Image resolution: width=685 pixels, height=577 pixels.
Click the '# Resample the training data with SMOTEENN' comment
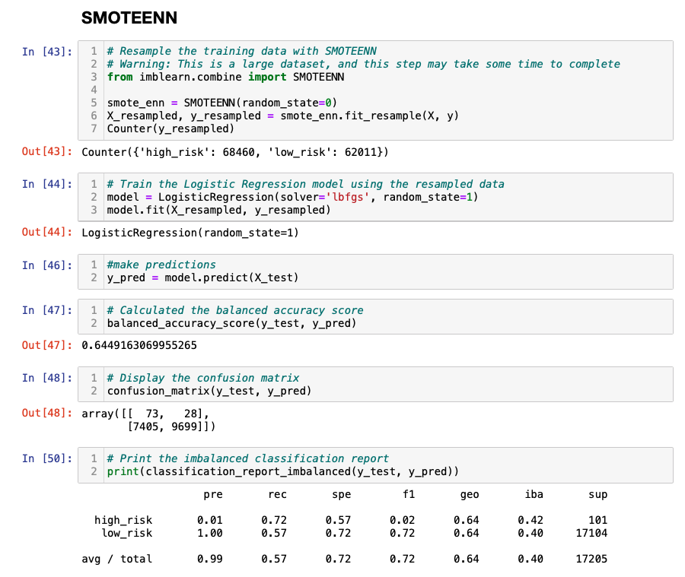242,51
